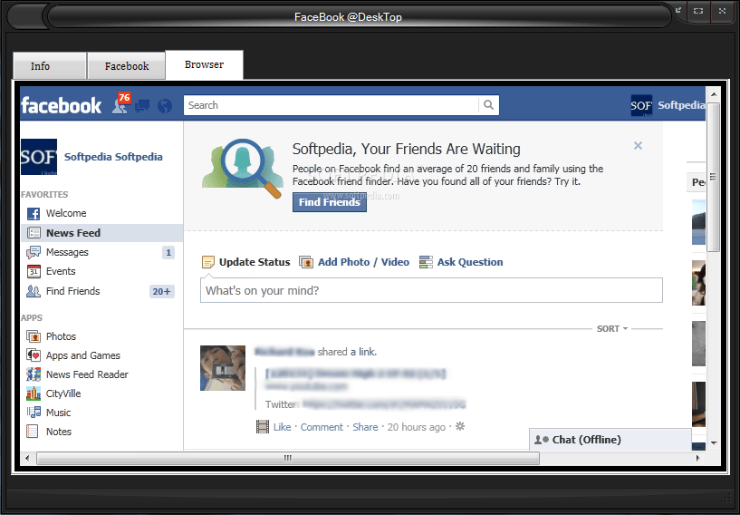The height and width of the screenshot is (515, 740).
Task: Click the search magnifier button
Action: [x=488, y=105]
